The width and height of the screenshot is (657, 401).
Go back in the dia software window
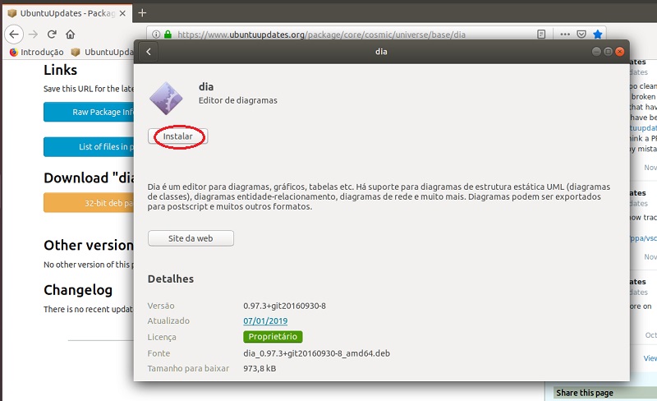tap(149, 52)
